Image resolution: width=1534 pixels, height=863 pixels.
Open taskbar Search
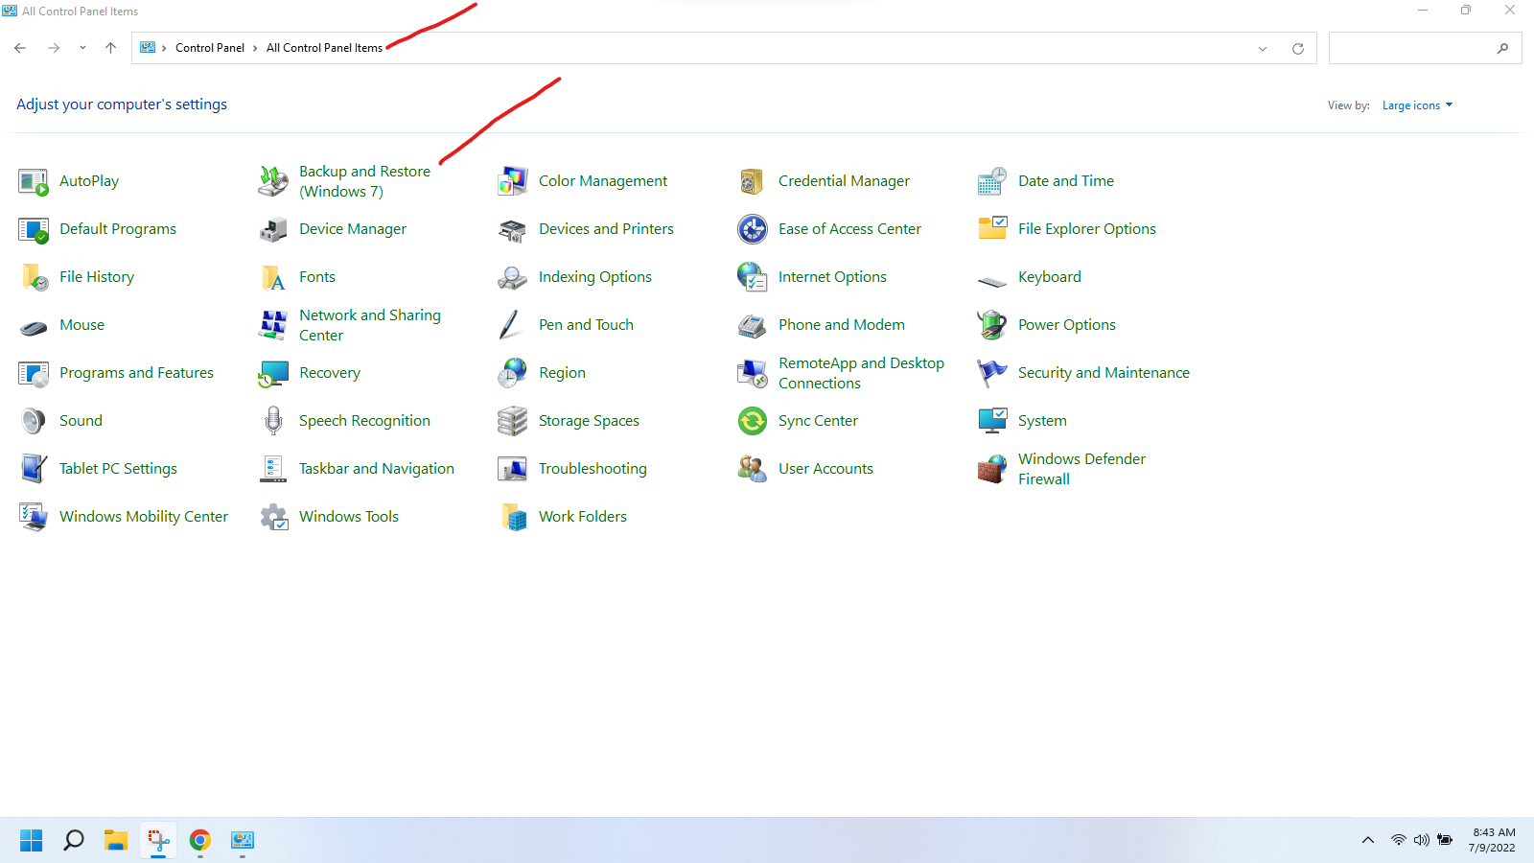pyautogui.click(x=74, y=841)
